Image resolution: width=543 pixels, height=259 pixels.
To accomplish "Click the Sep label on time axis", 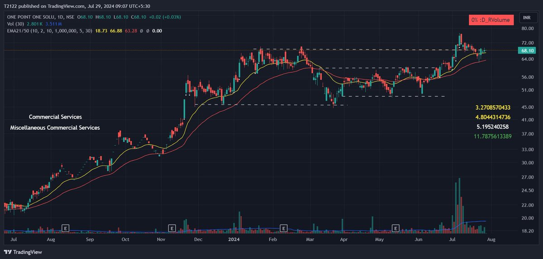I will click(90, 240).
